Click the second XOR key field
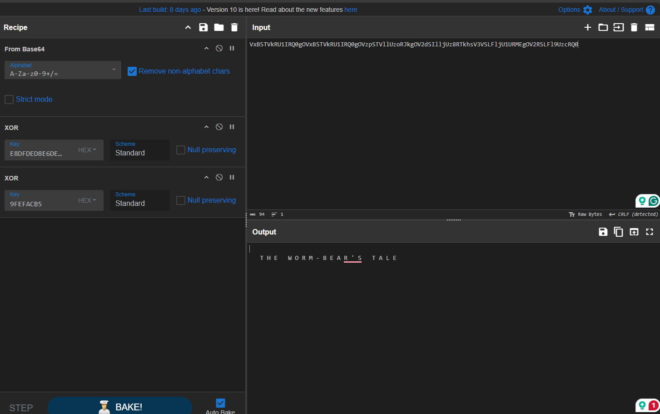The height and width of the screenshot is (414, 660). pos(41,204)
